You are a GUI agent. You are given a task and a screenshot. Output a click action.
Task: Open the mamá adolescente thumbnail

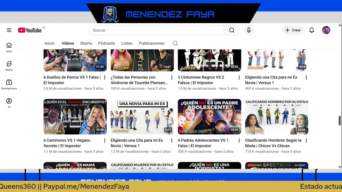75,165
